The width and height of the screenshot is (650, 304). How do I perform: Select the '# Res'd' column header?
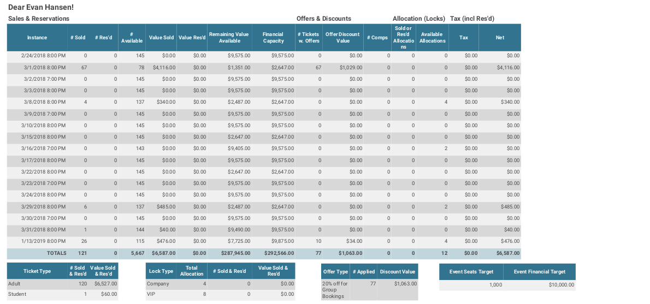point(103,38)
